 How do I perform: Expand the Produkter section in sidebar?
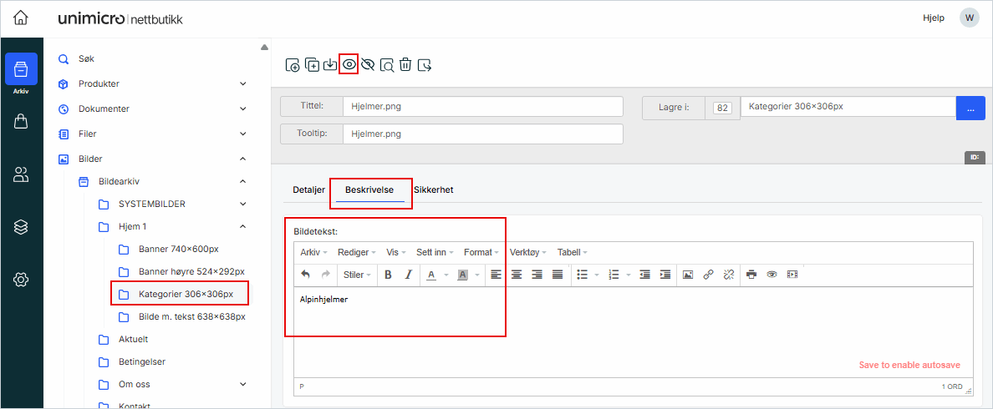click(x=243, y=83)
